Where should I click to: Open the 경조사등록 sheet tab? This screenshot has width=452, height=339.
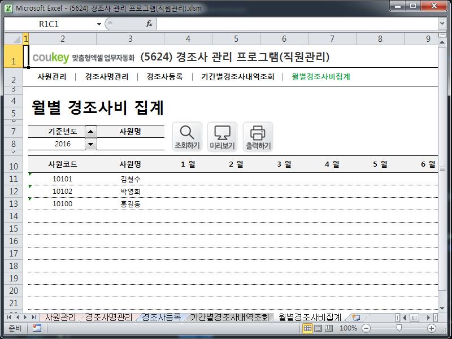point(162,318)
